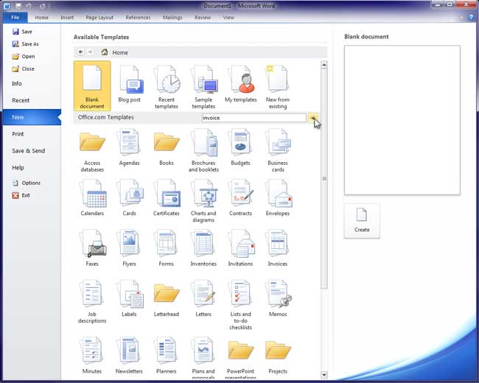479x383 pixels.
Task: Open the Books folder
Action: point(167,149)
